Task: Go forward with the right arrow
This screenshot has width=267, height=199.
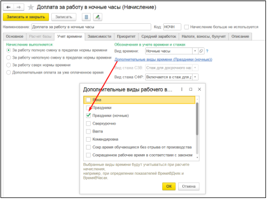Action: [x=19, y=7]
